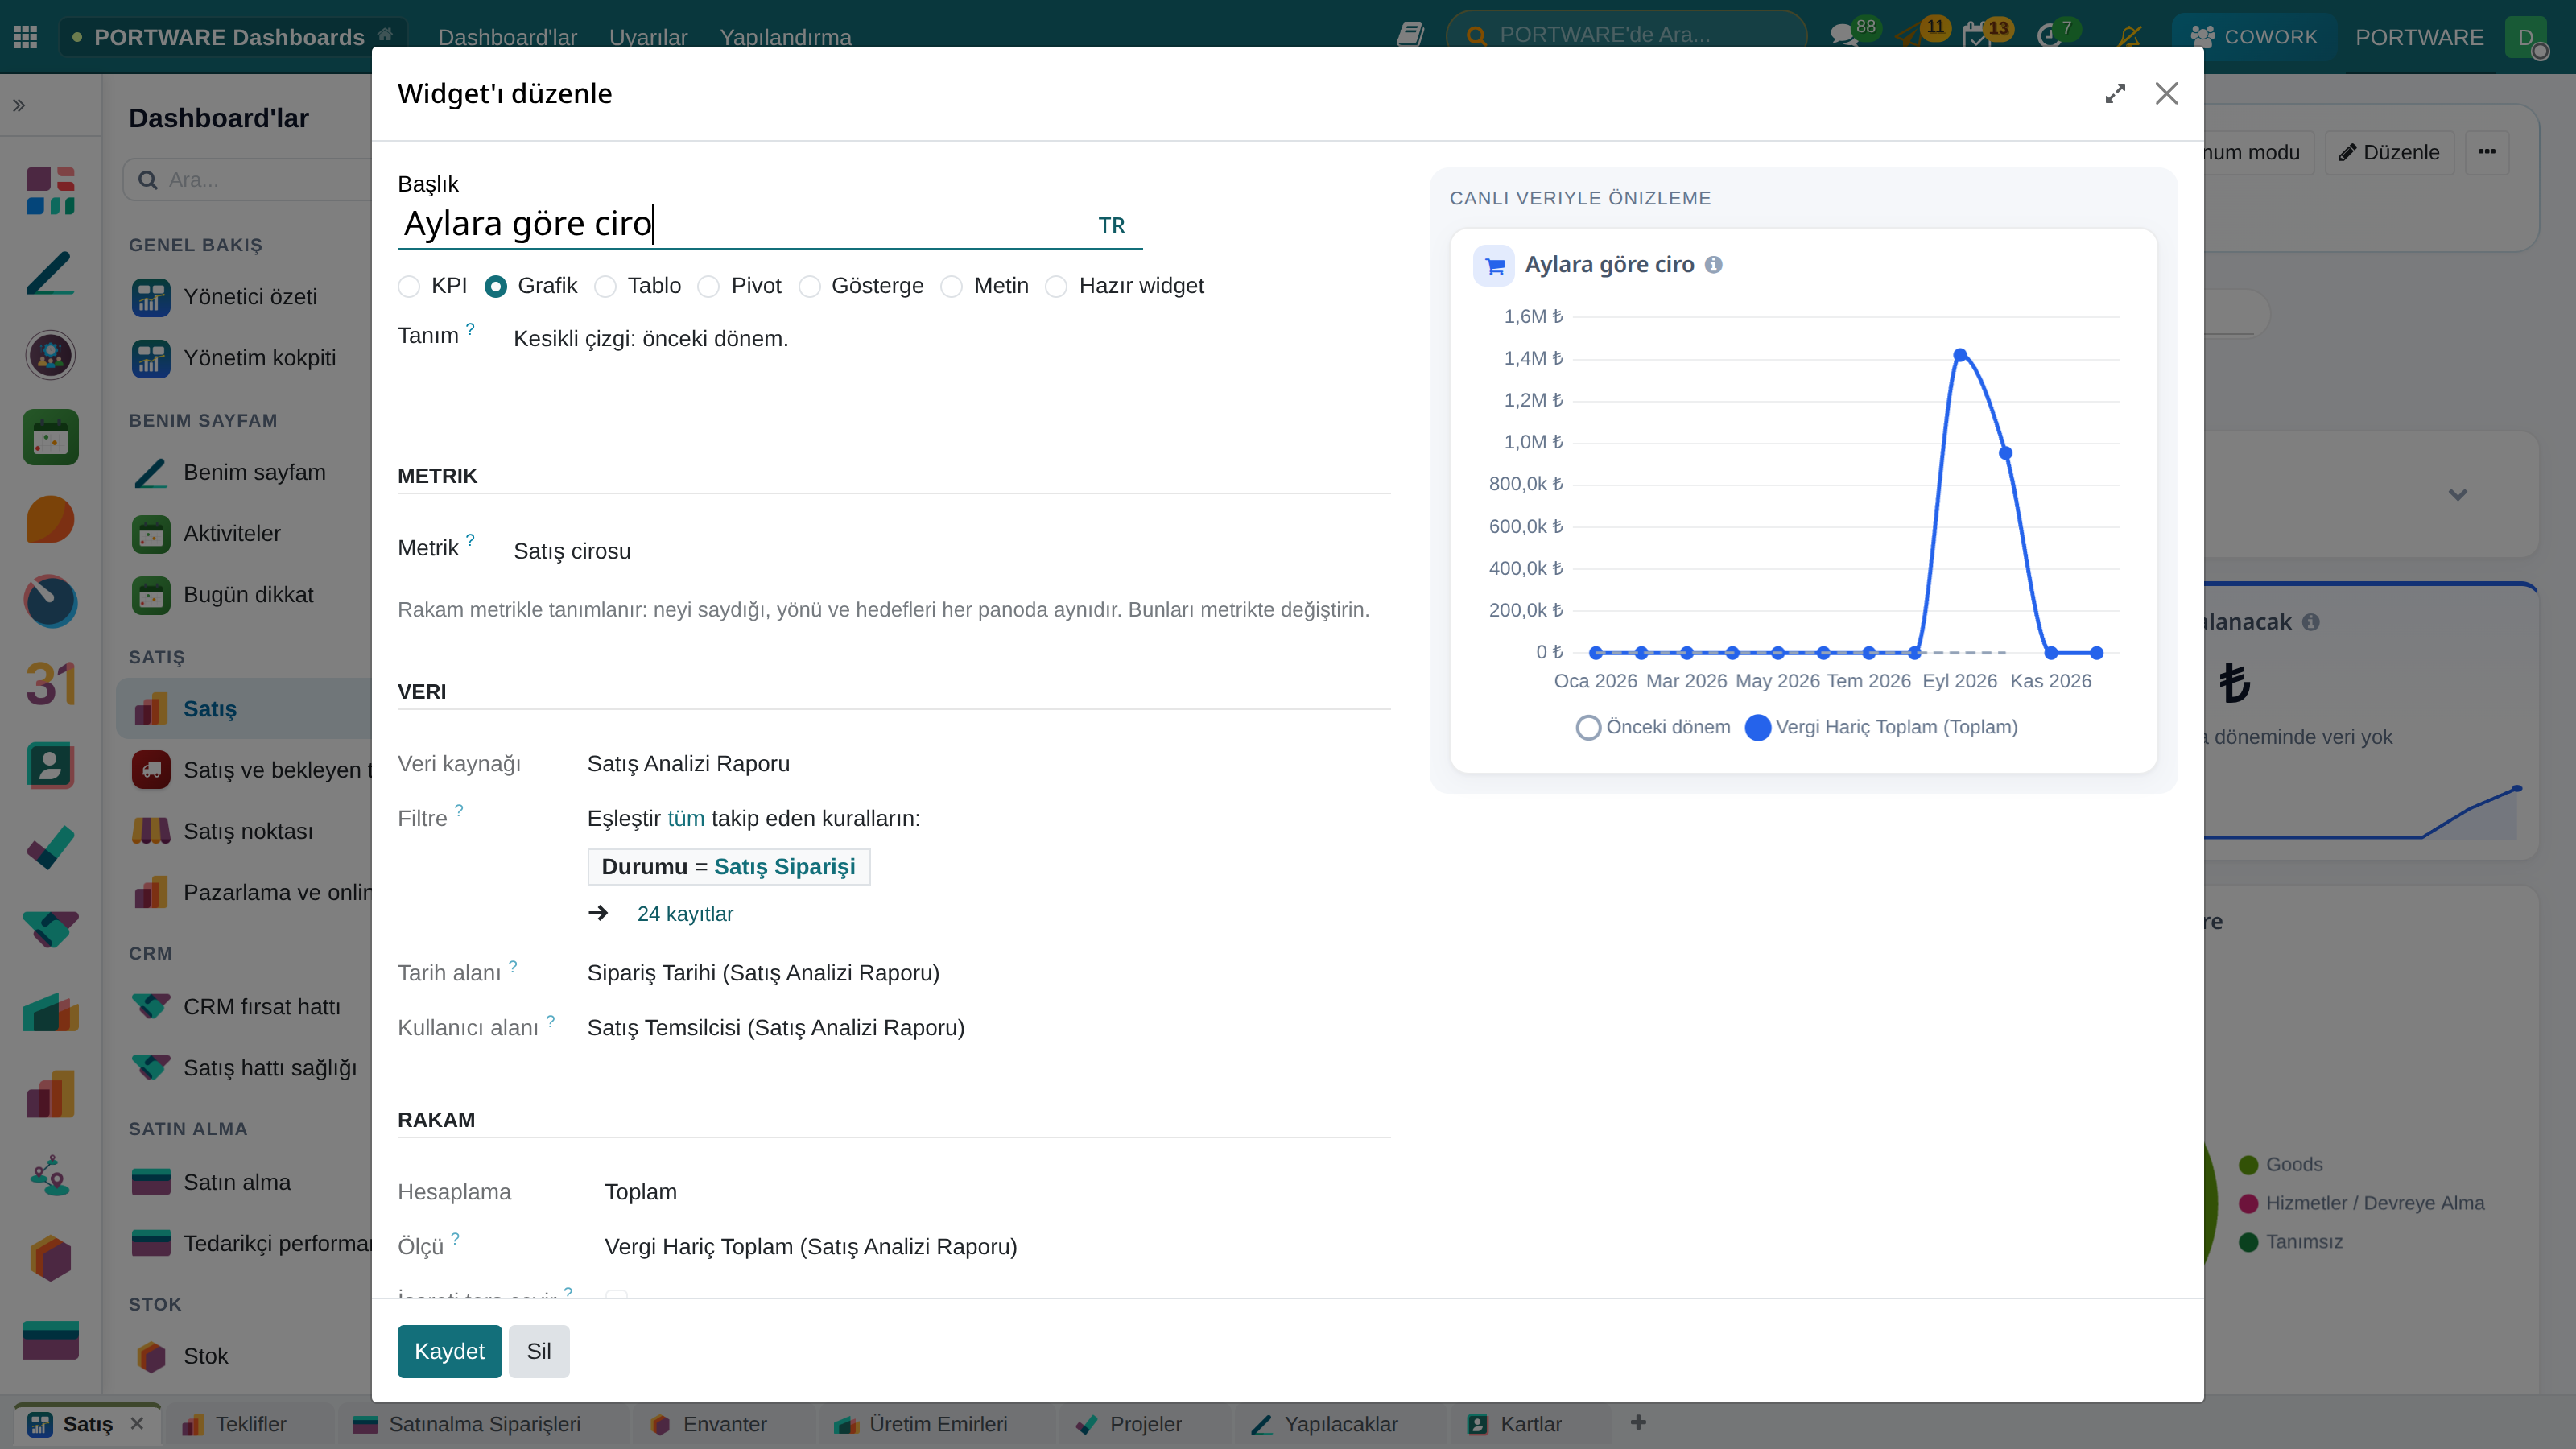Click the TR translation button
Screen dimensions: 2576x1449
(1111, 226)
